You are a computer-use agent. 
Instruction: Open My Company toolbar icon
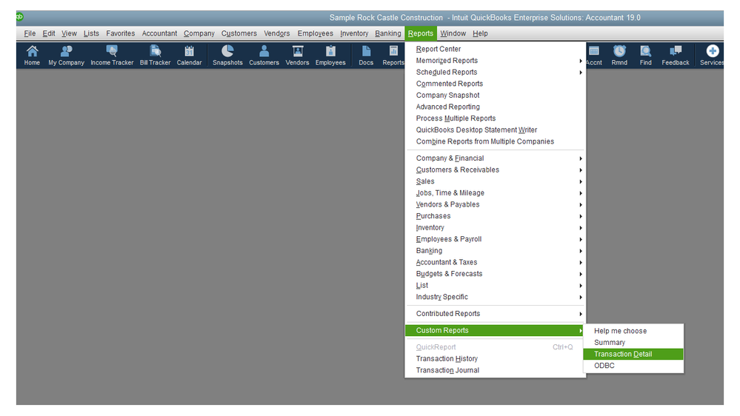66,56
